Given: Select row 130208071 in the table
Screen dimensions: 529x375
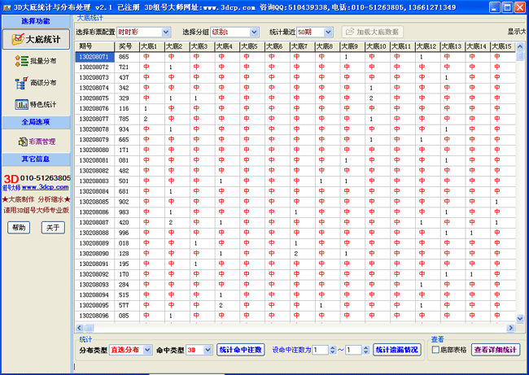Looking at the screenshot, I should tap(95, 57).
